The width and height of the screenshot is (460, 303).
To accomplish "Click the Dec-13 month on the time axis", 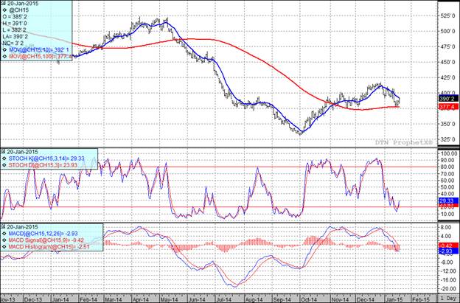I will click(x=33, y=300).
